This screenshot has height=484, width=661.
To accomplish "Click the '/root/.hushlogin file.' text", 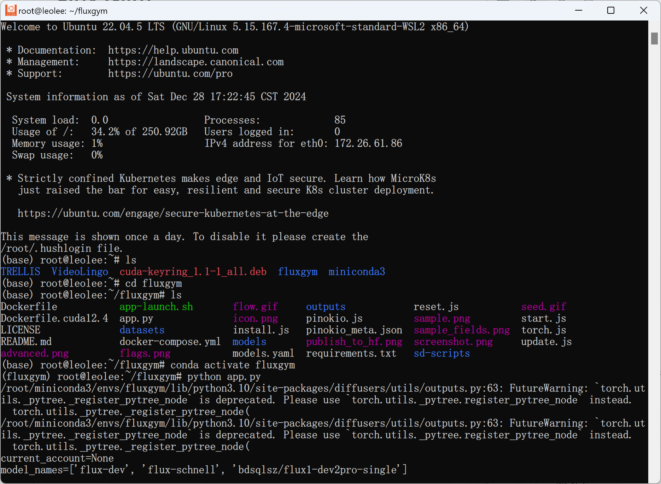I will click(62, 248).
